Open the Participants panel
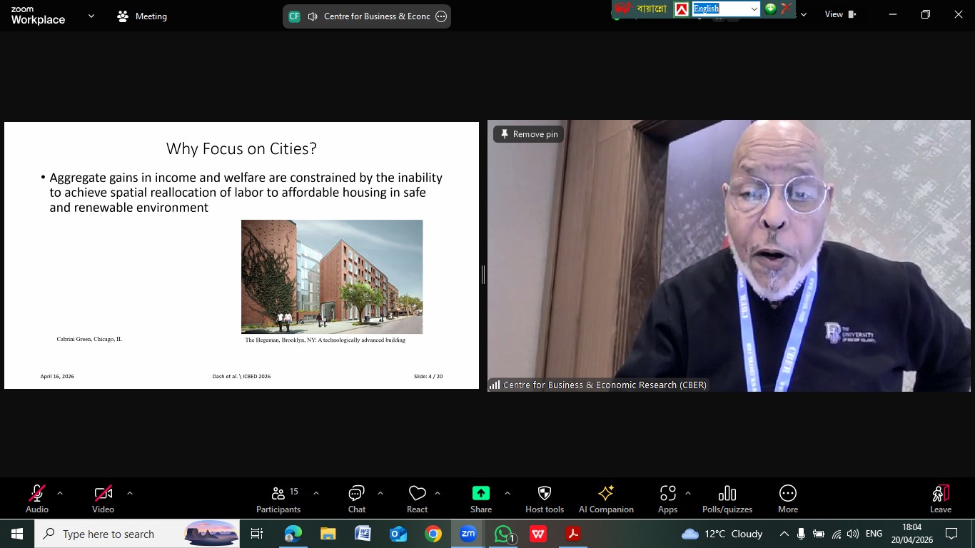 point(278,498)
